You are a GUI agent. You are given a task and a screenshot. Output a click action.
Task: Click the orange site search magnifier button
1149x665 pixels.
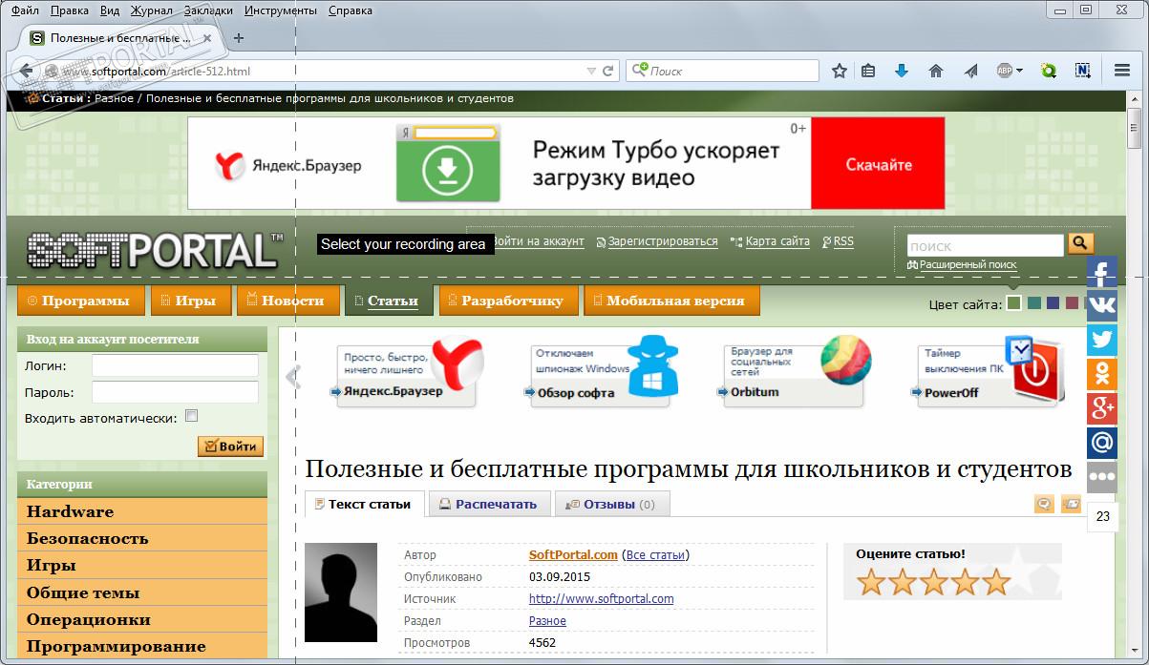point(1080,242)
